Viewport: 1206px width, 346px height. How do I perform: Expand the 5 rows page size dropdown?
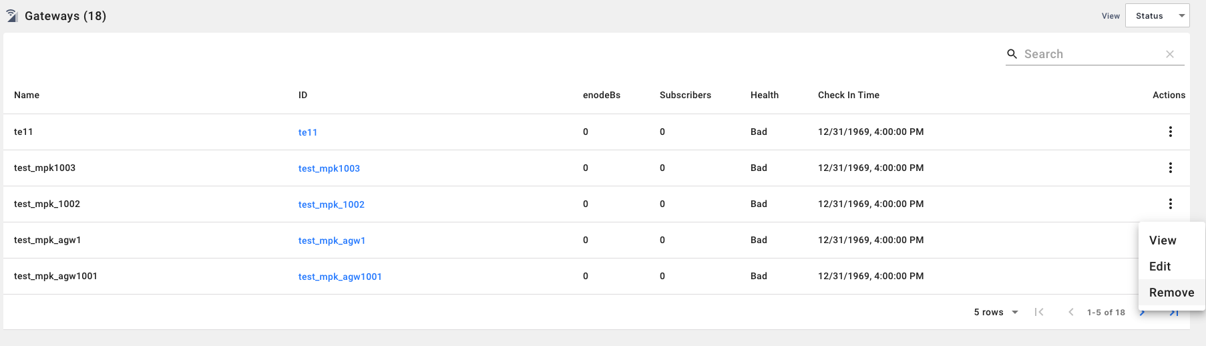point(996,312)
